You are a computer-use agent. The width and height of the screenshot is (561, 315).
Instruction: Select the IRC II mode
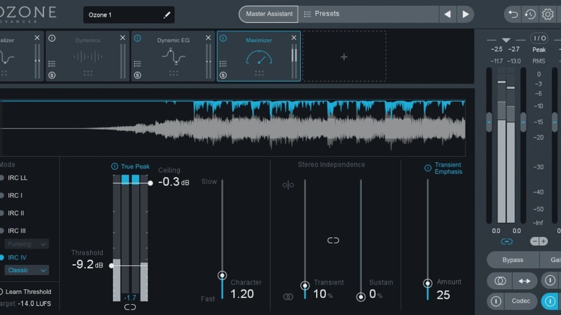point(12,213)
